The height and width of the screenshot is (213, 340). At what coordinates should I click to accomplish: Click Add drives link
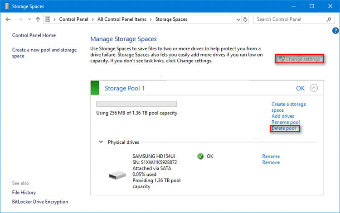point(282,116)
